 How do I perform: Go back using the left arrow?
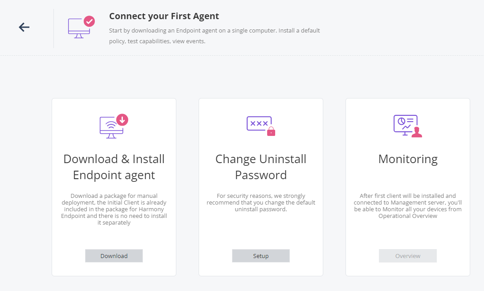[x=24, y=27]
